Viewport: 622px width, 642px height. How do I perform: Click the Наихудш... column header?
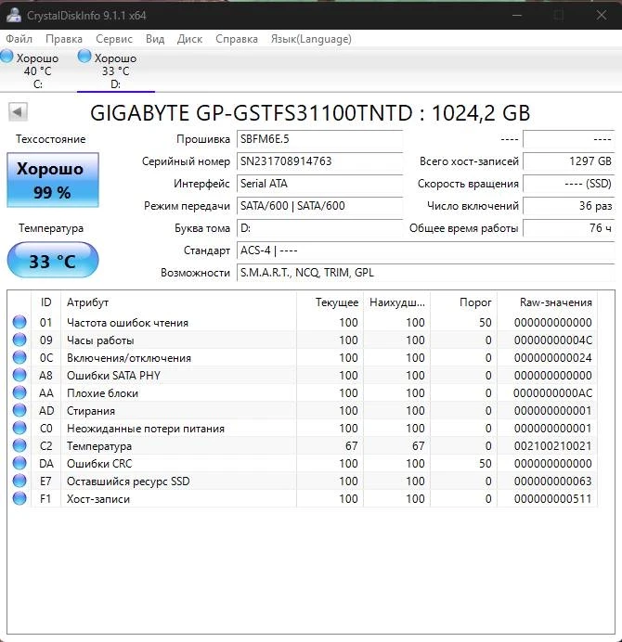point(397,302)
